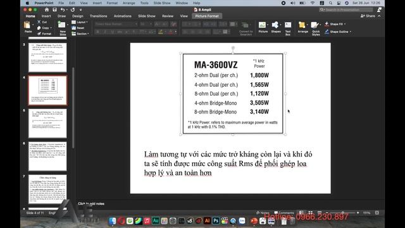Open the Section dropdown
The image size is (405, 228).
(x=80, y=34)
